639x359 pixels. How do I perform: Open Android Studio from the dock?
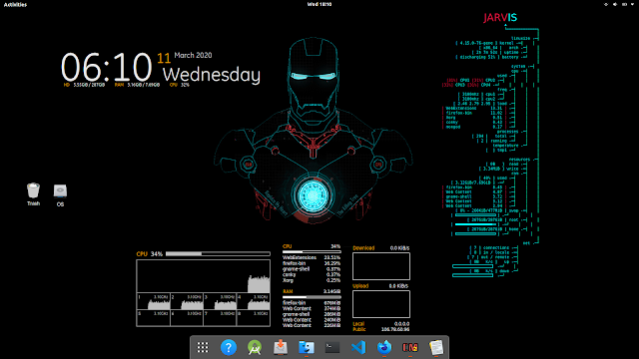(x=255, y=347)
